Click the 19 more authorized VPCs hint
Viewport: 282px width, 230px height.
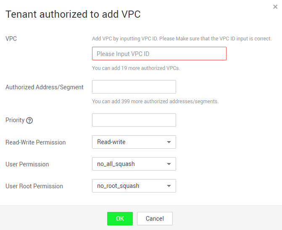click(136, 68)
